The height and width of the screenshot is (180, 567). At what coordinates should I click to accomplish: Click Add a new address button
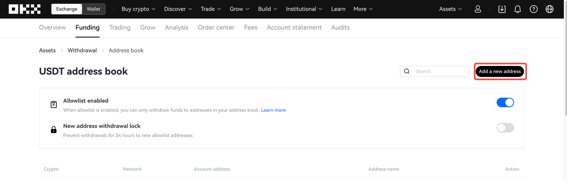coord(500,71)
